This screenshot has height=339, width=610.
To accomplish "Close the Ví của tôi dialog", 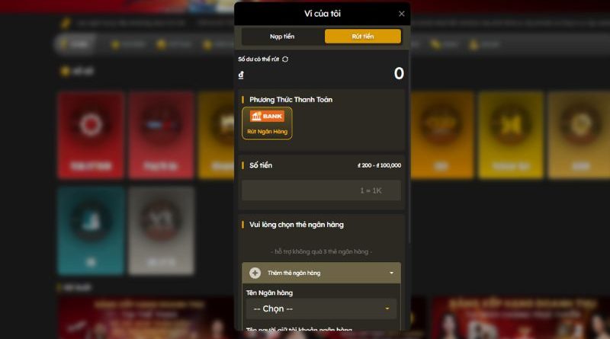I will 402,14.
